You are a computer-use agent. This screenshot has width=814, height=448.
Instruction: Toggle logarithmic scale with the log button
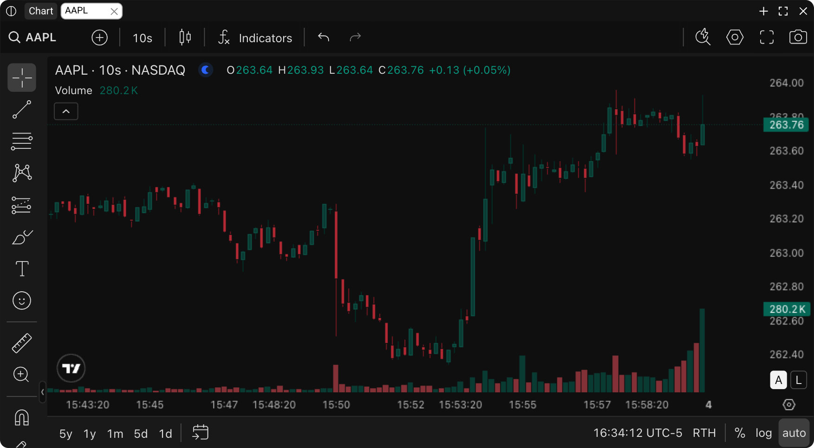(x=764, y=433)
